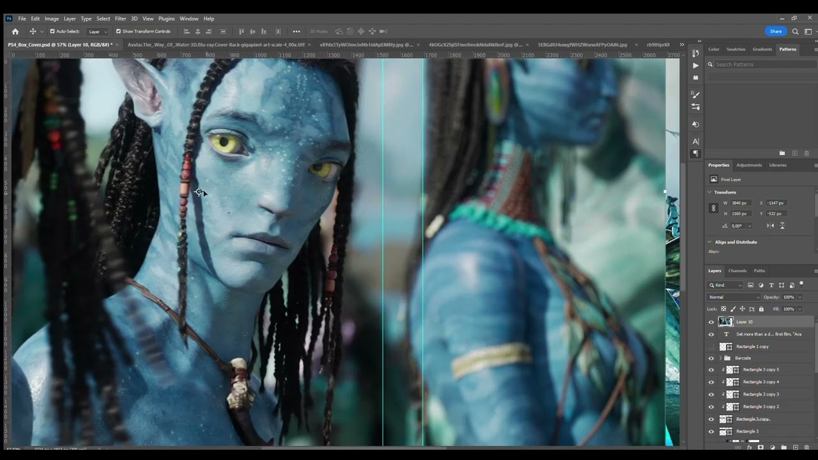Open the Actions play icon in side strip
This screenshot has width=818, height=460.
(696, 65)
